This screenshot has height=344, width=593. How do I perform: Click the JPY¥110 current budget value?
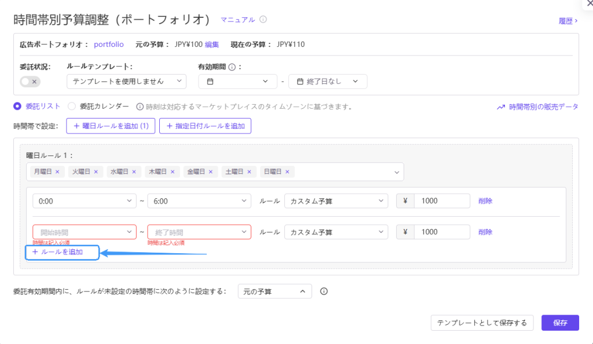pos(291,45)
